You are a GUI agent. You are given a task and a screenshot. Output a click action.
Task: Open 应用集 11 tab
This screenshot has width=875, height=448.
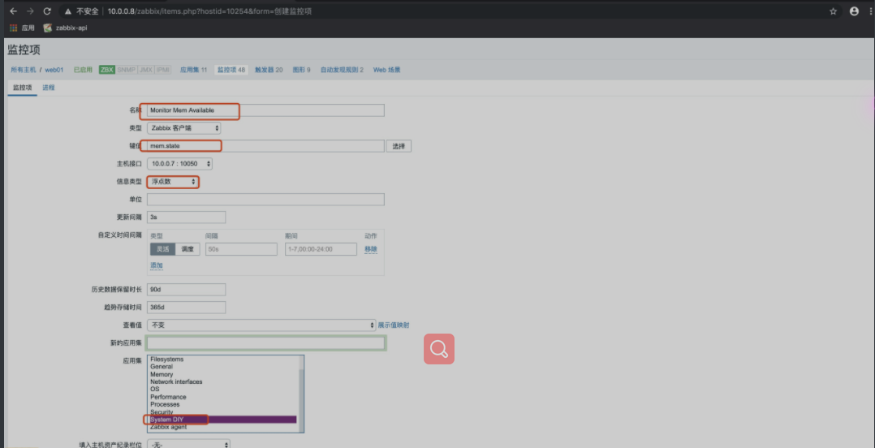click(x=194, y=70)
